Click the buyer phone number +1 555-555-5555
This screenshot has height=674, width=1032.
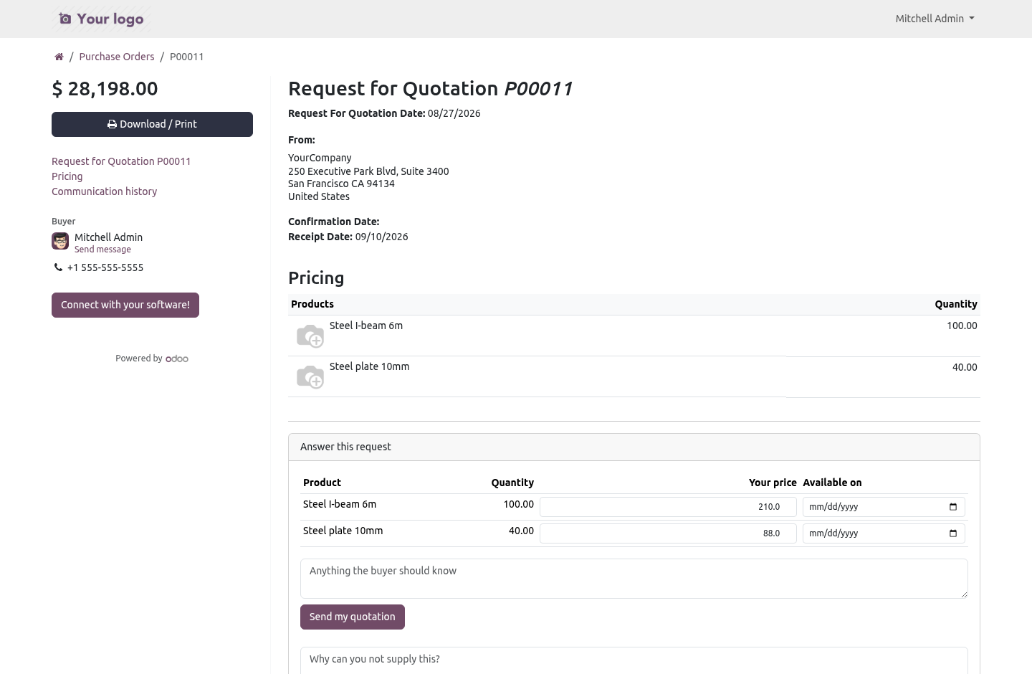(105, 267)
